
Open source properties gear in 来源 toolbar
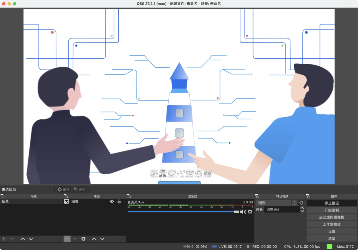[x=83, y=239]
